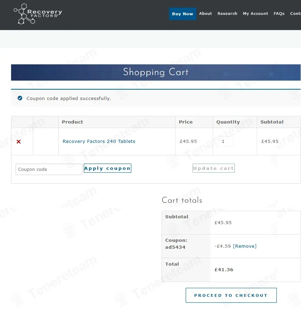Image resolution: width=301 pixels, height=320 pixels.
Task: Click the £41.36 total value
Action: [x=224, y=269]
